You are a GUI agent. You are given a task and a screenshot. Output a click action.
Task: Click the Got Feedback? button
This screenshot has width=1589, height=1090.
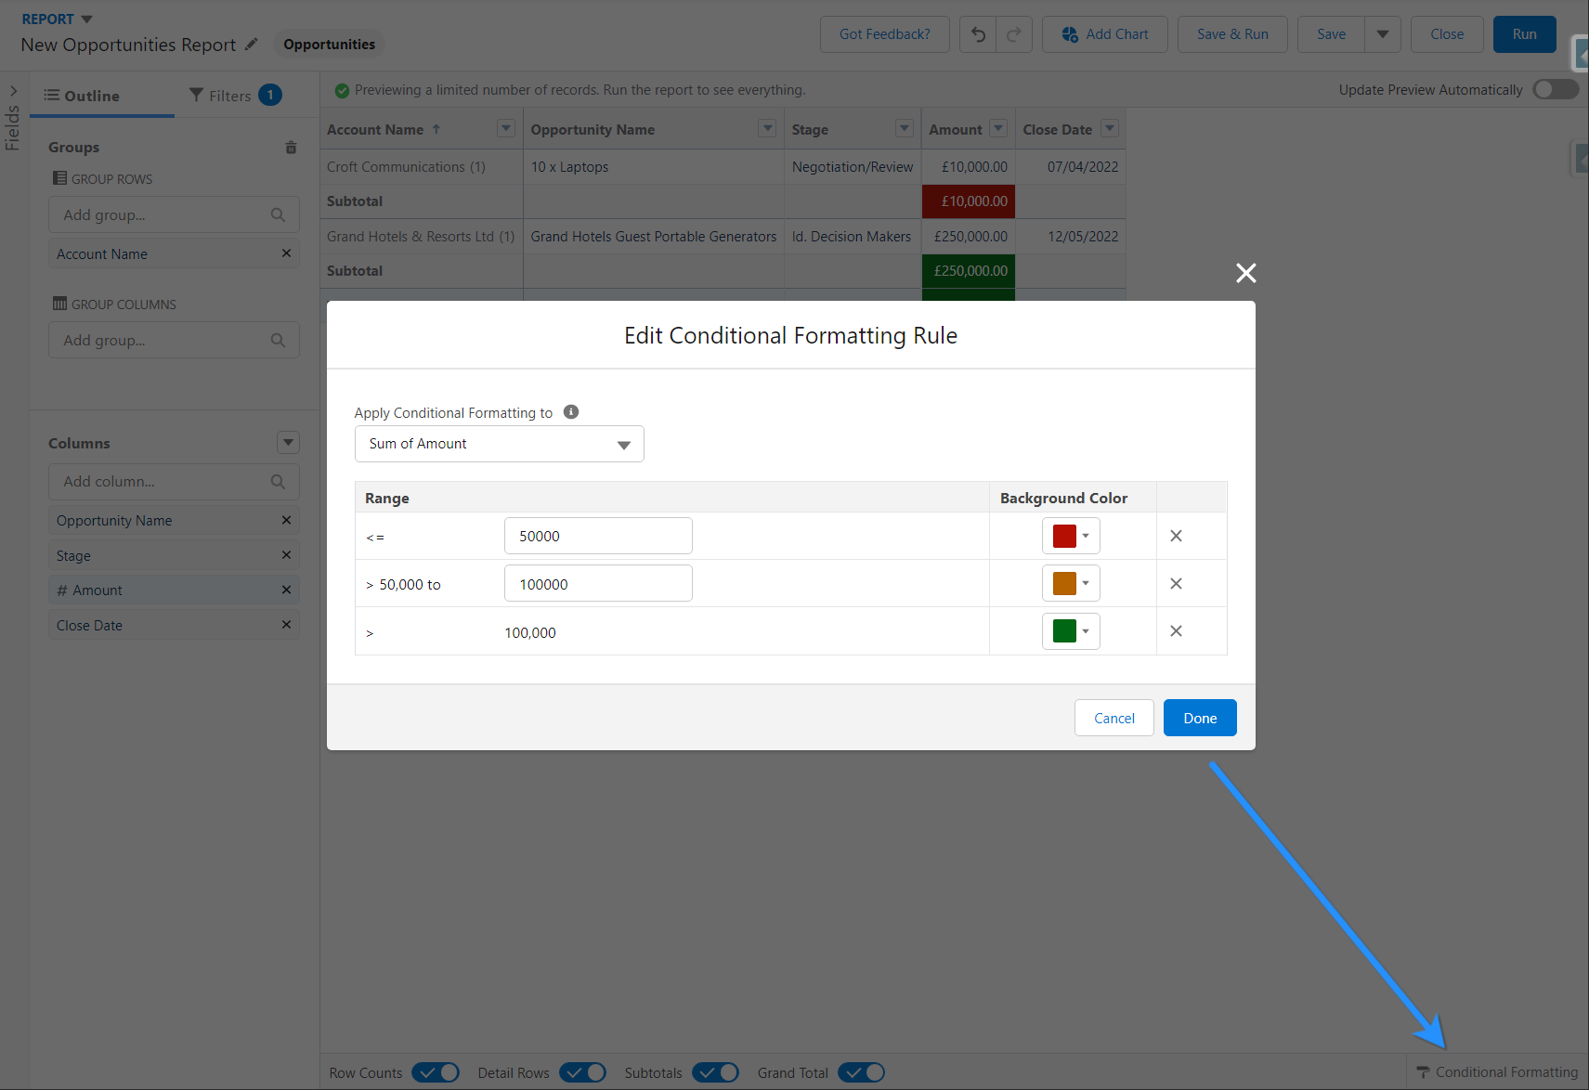coord(885,34)
